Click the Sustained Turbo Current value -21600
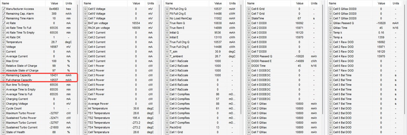This screenshot has height=135, width=407. (54, 127)
